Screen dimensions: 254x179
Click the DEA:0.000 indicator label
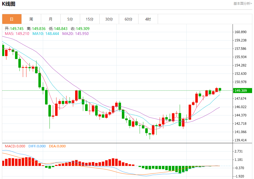click(x=57, y=146)
